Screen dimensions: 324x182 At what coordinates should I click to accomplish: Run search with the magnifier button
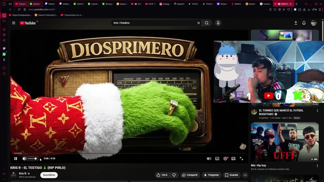click(x=207, y=23)
